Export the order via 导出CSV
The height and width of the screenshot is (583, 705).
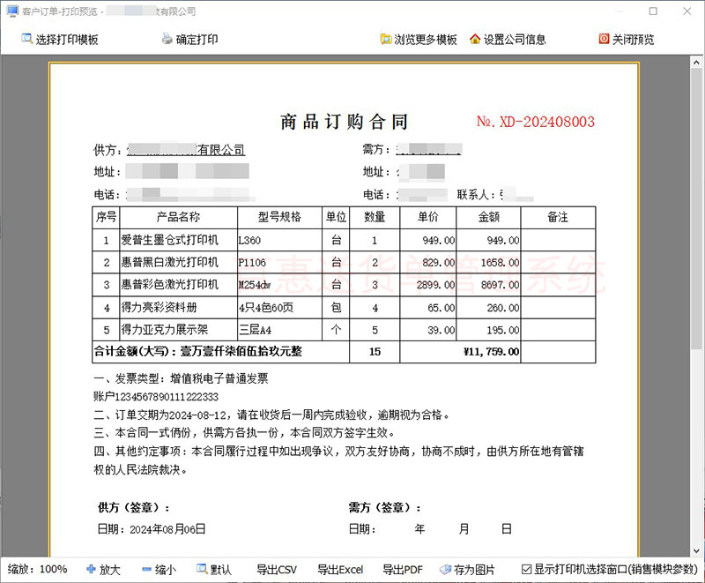tap(277, 570)
